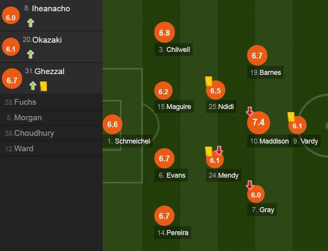The image size is (328, 251).
Task: Open the Fuchs bench player row
Action: pos(51,102)
